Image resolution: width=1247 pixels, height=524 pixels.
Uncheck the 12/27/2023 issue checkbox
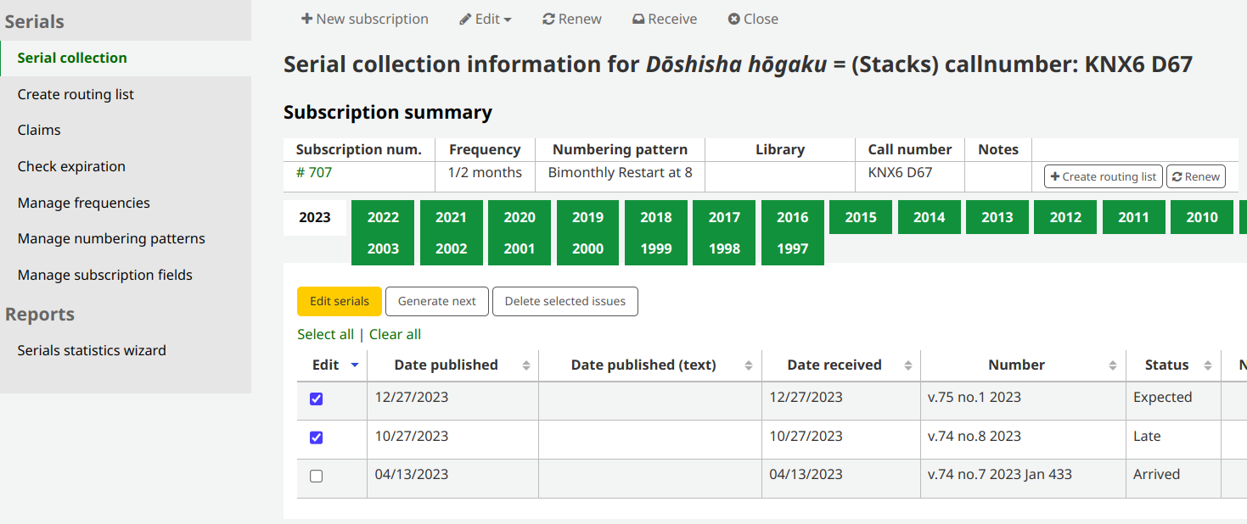click(317, 399)
